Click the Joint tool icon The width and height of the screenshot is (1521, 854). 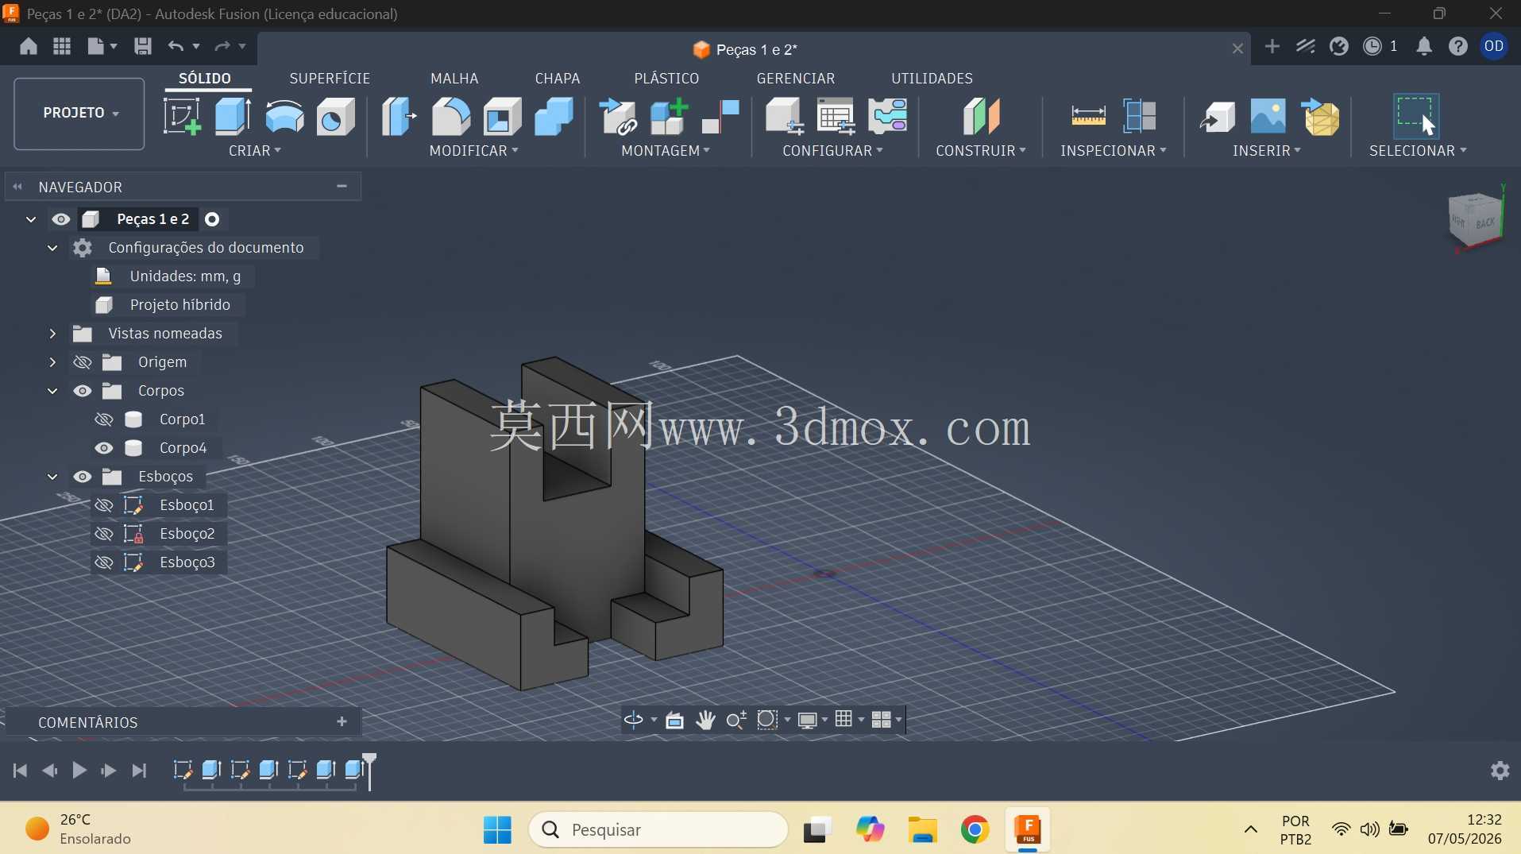tap(720, 116)
